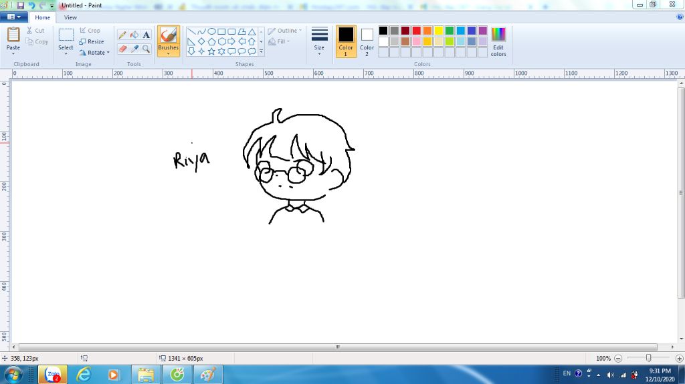
Task: Click the volume speaker tray icon
Action: tap(610, 375)
